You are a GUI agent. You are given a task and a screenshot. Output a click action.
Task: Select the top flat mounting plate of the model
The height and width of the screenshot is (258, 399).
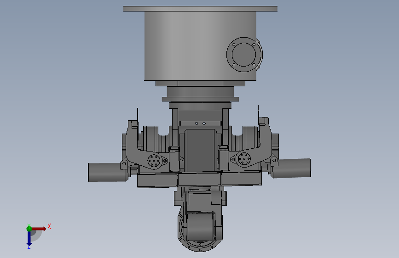(200, 9)
